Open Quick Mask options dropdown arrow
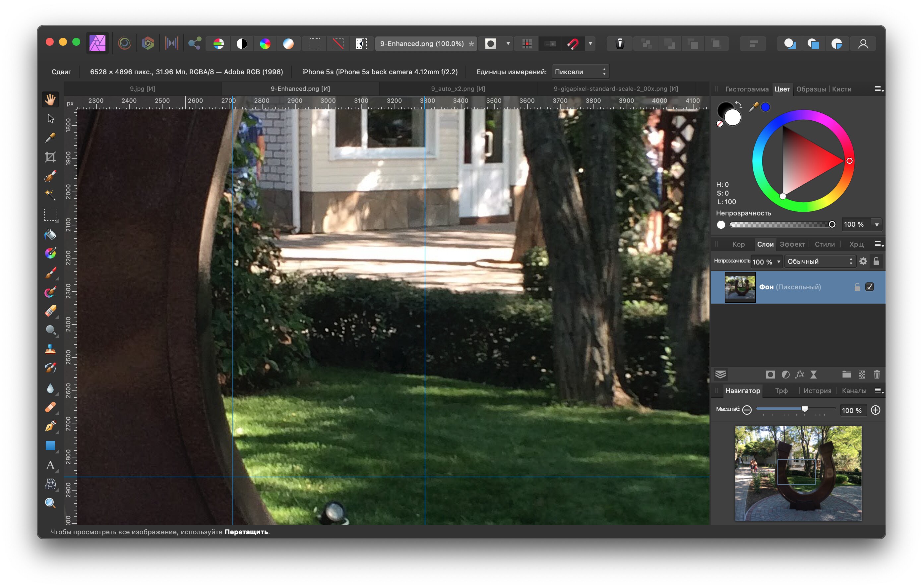 (508, 43)
